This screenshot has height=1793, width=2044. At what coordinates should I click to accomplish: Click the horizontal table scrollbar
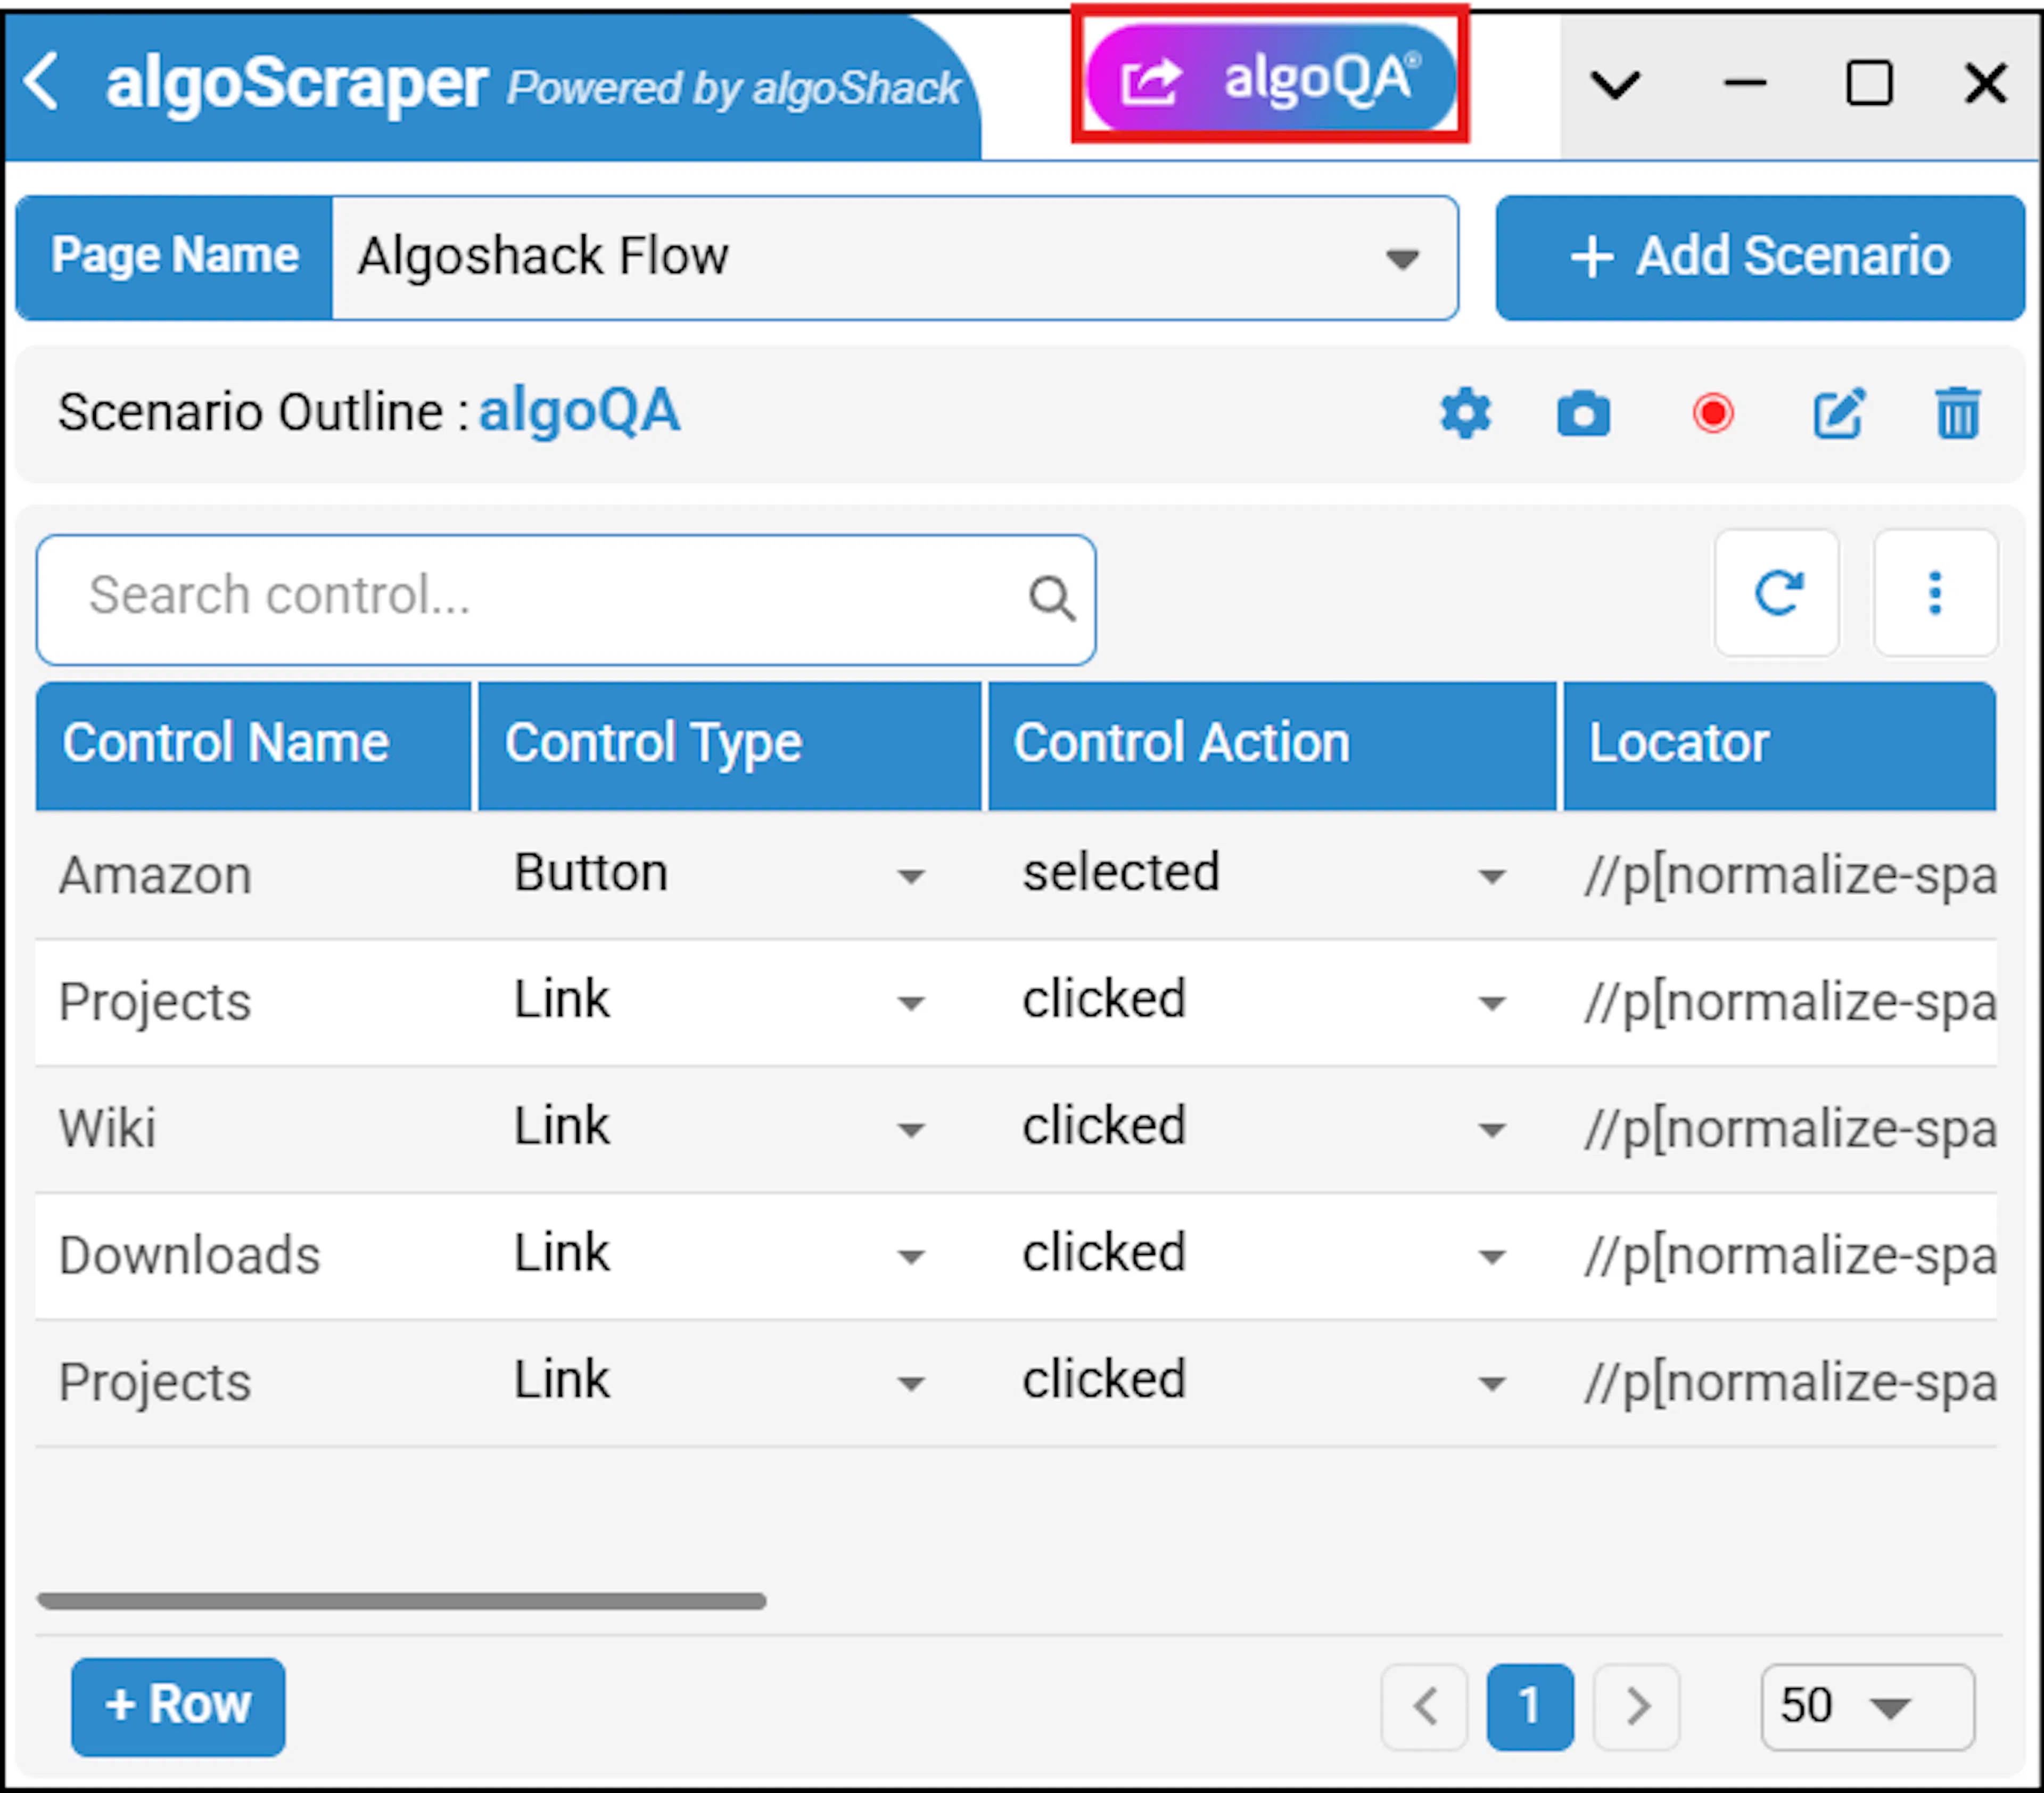pos(401,1601)
